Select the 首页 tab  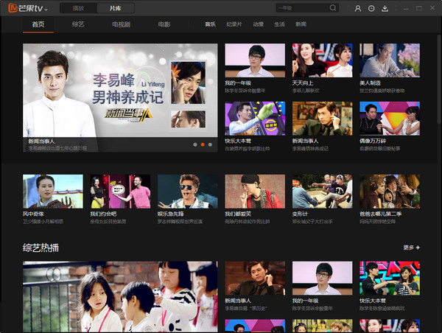pos(38,24)
